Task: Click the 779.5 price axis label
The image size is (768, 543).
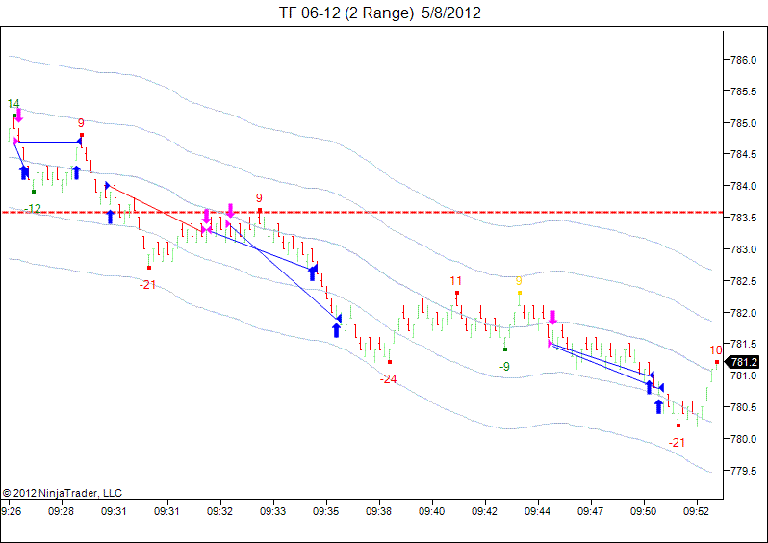Action: pyautogui.click(x=743, y=471)
